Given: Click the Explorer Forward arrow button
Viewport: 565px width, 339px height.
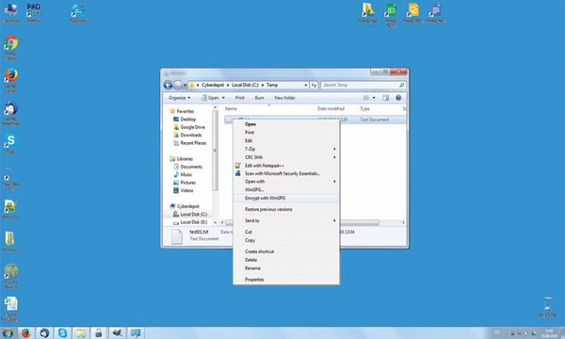Looking at the screenshot, I should coord(178,86).
